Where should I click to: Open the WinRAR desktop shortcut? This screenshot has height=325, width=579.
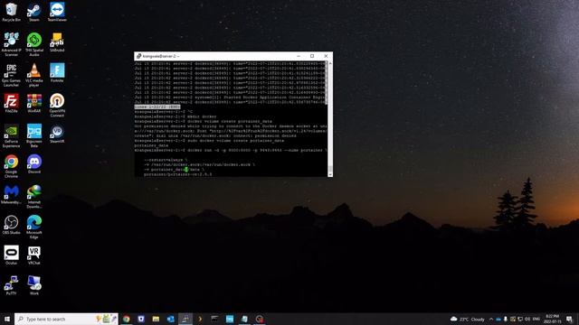(x=34, y=103)
